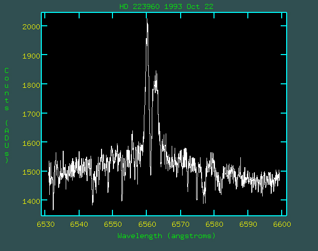The height and width of the screenshot is (251, 318).
Task: Click the y-axis value 1900
Action: (31, 56)
